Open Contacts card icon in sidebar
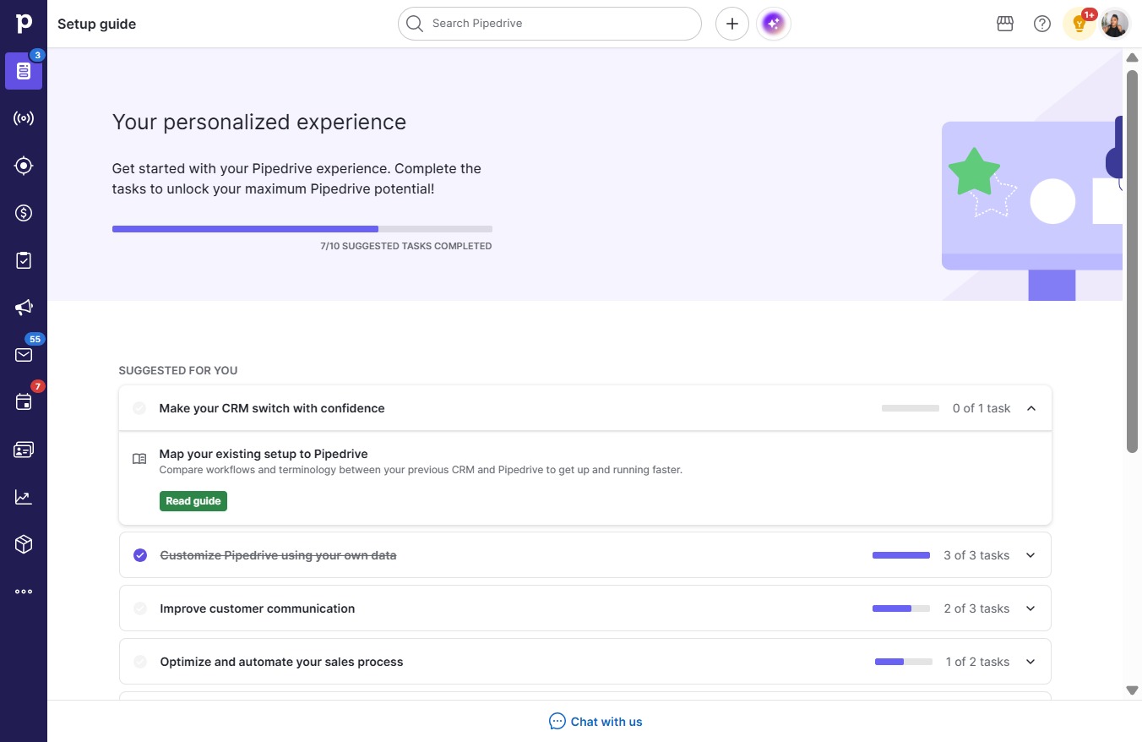 click(24, 450)
